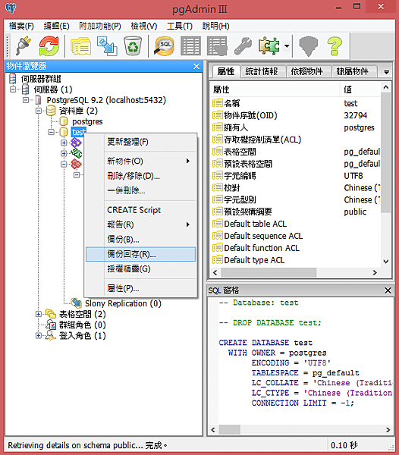The height and width of the screenshot is (455, 399).
Task: Open 新物件(O) submenu
Action: tap(140, 161)
